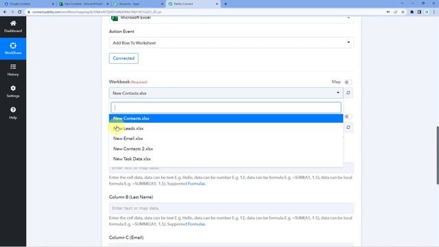Go back in the browser
This screenshot has height=247, width=439.
pyautogui.click(x=5, y=12)
